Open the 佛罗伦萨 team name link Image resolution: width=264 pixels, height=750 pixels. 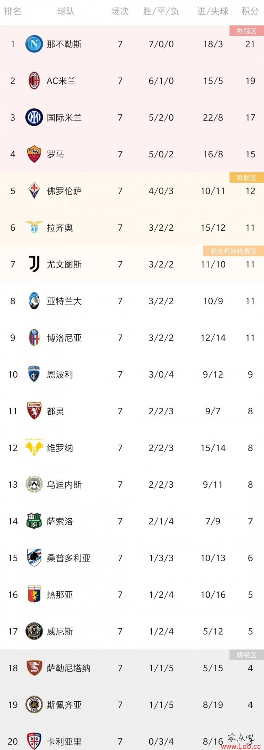tap(64, 191)
